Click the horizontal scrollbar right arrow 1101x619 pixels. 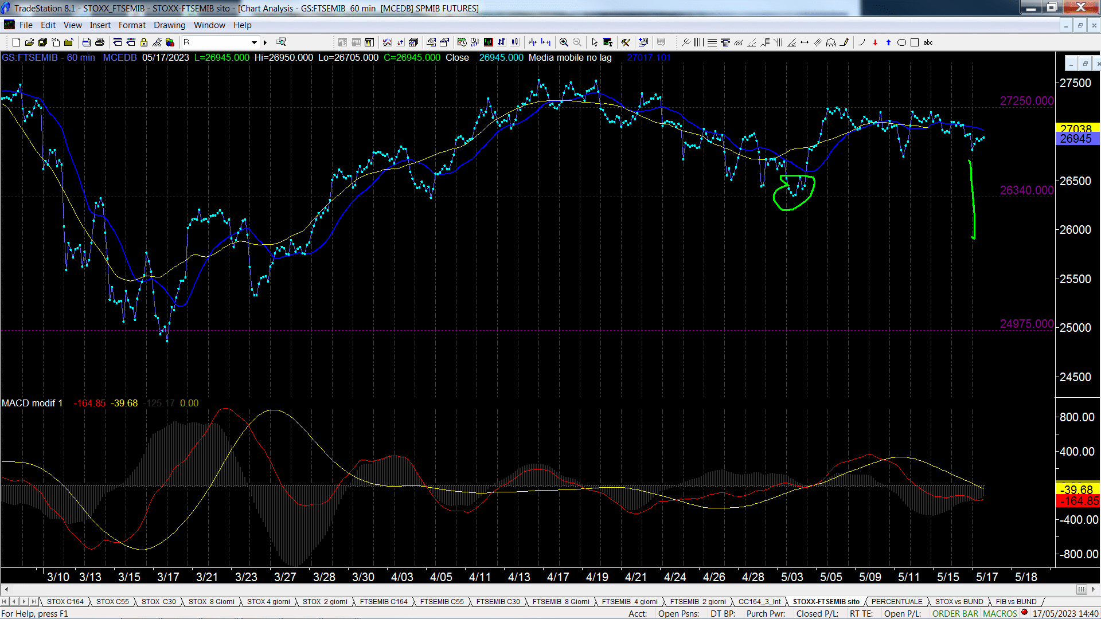point(1094,589)
